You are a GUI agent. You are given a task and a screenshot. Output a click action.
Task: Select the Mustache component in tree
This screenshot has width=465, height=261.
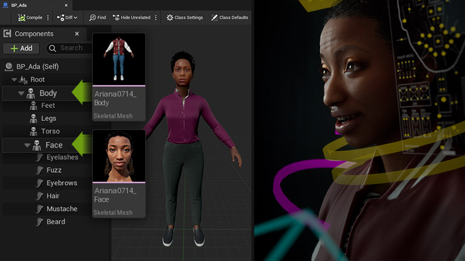coord(62,209)
